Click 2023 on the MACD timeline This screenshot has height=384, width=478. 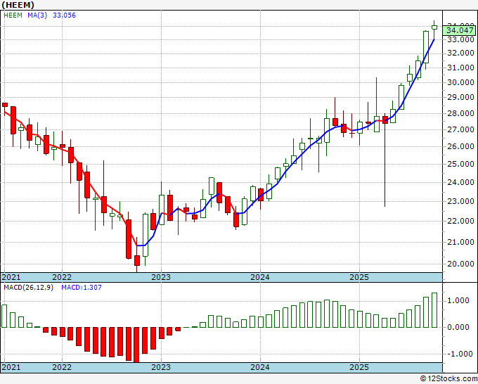(161, 367)
